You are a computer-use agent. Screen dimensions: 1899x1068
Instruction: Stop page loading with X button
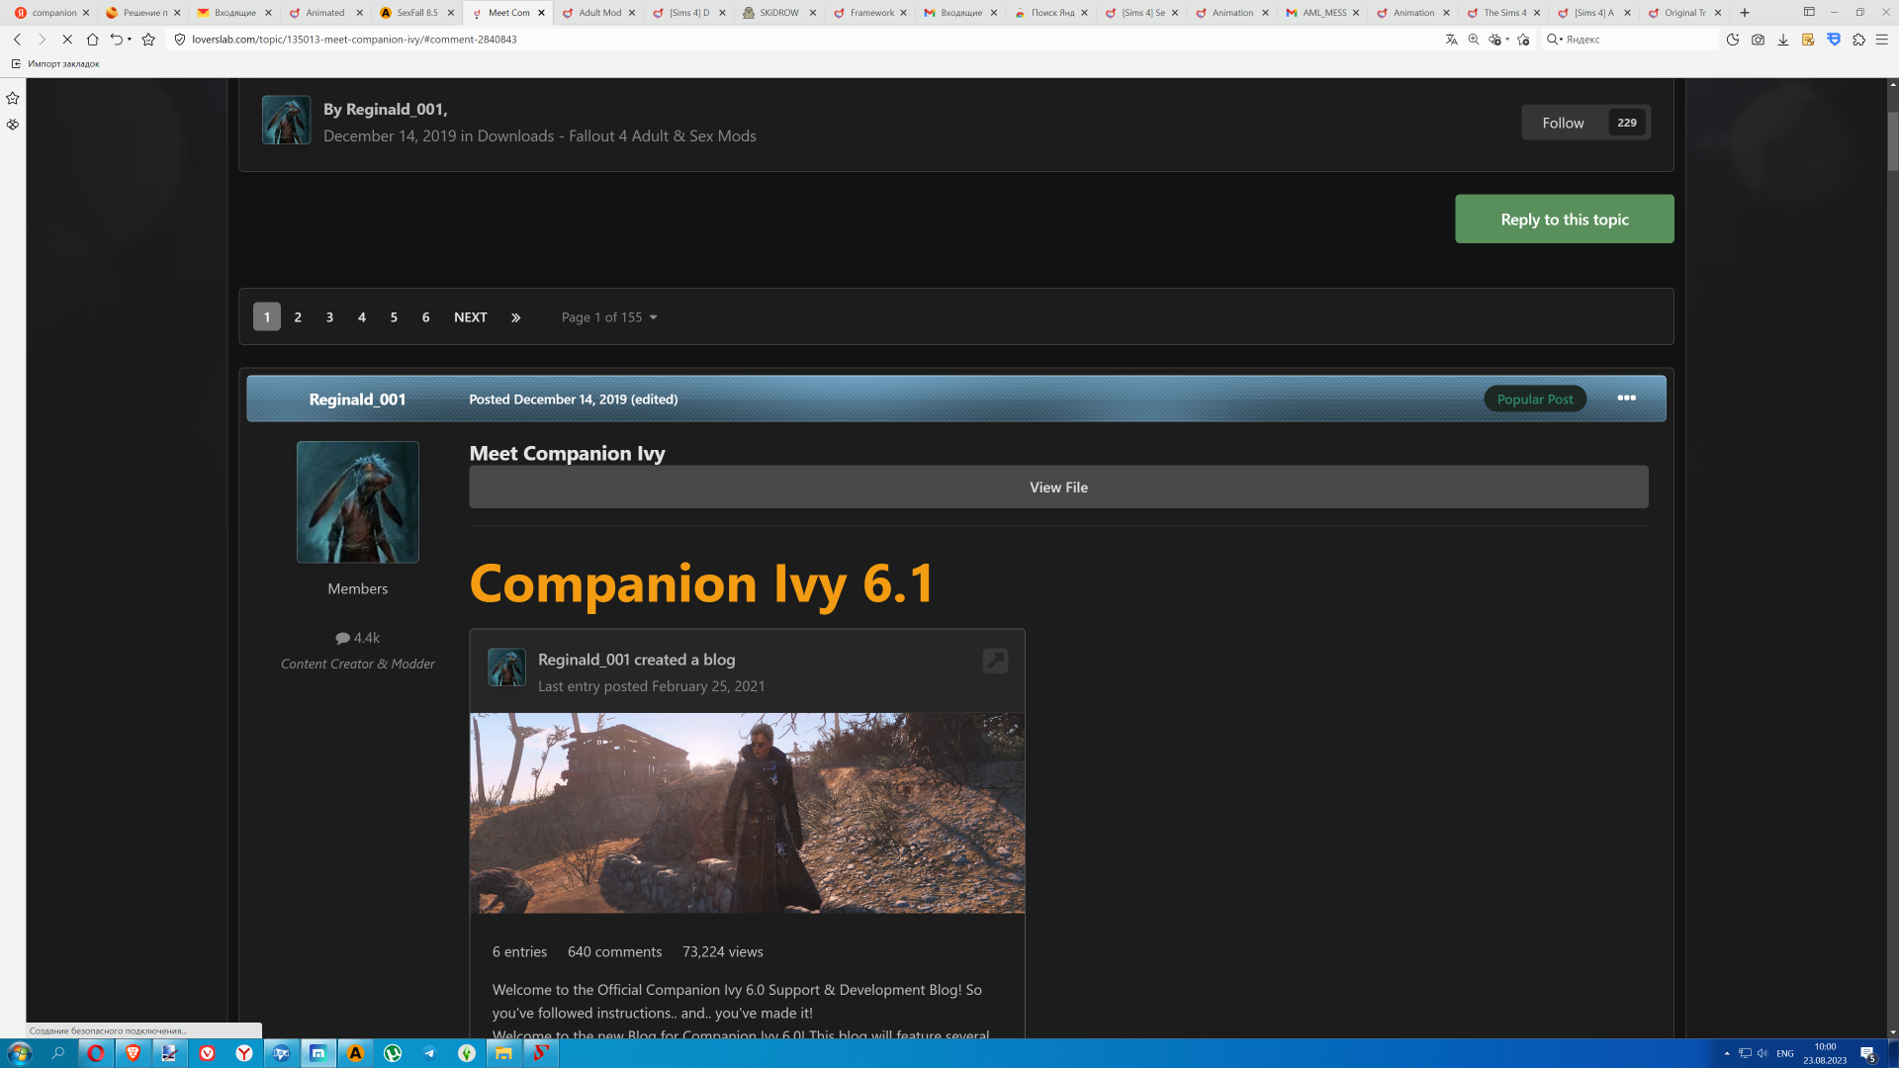tap(66, 40)
